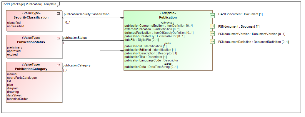Image resolution: width=305 pixels, height=117 pixels.
Task: Select the publicationEditionId part property
Action: [x=150, y=50]
